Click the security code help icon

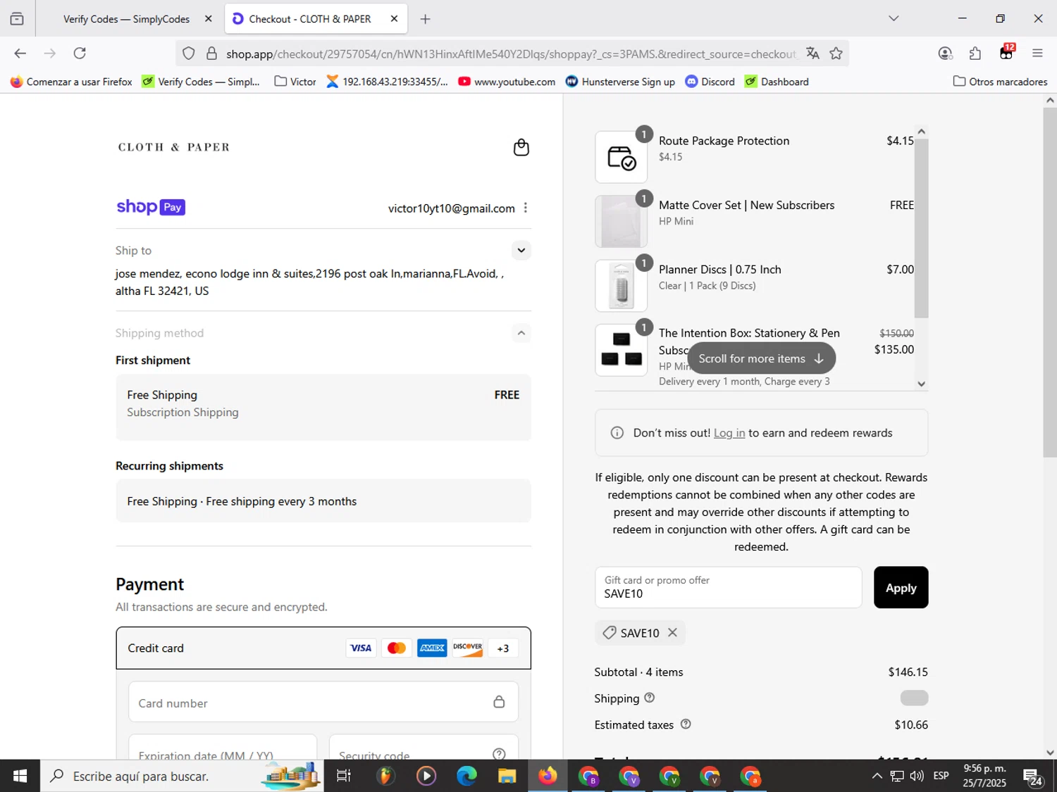(x=499, y=754)
